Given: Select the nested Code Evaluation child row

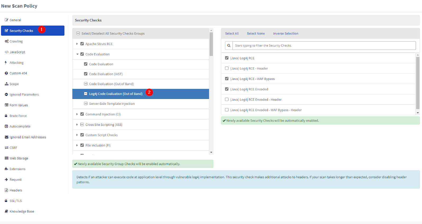Looking at the screenshot, I should pos(141,64).
